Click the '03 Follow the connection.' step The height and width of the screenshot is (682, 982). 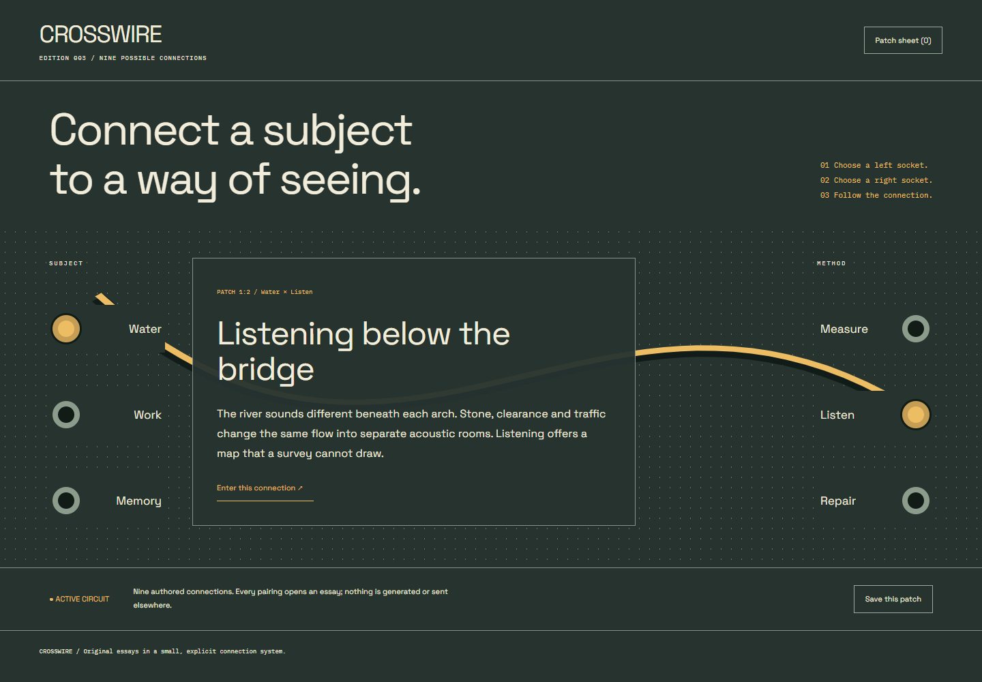[x=876, y=195]
